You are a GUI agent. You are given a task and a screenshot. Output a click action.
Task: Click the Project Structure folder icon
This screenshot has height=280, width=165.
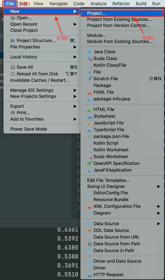13,41
